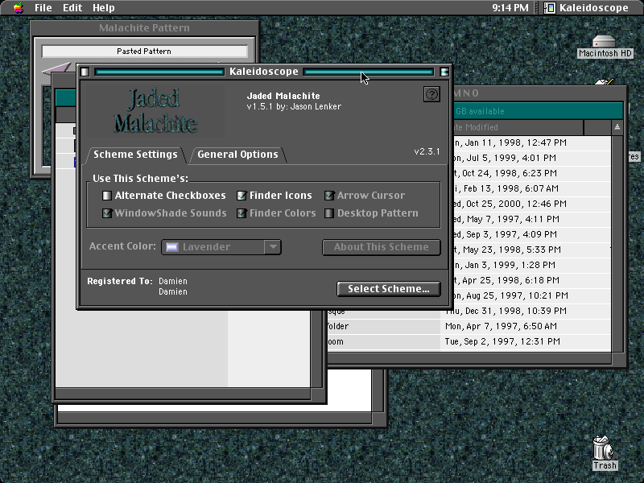The height and width of the screenshot is (483, 644).
Task: Close the Kaleidoscope window
Action: point(85,72)
